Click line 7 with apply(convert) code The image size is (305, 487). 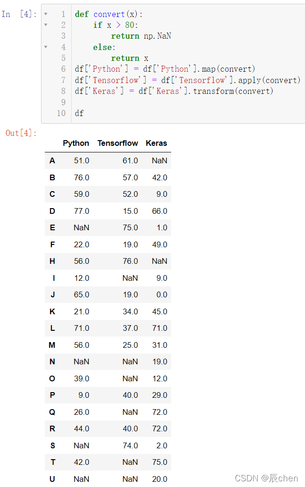(x=188, y=80)
